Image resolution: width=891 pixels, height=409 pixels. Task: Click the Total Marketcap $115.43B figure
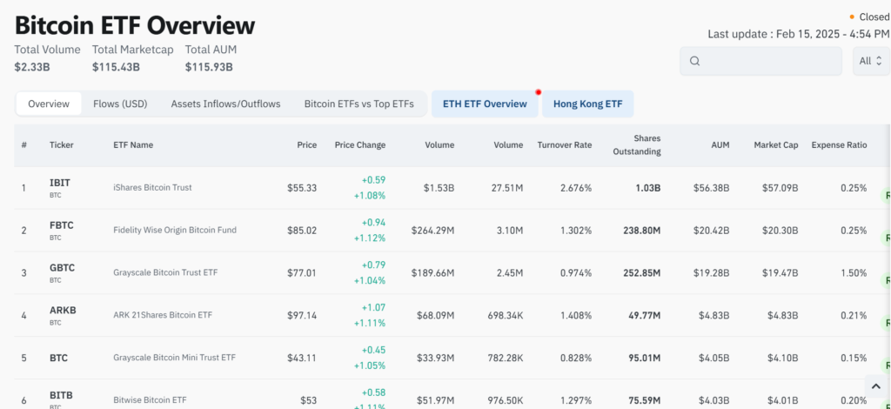click(116, 67)
